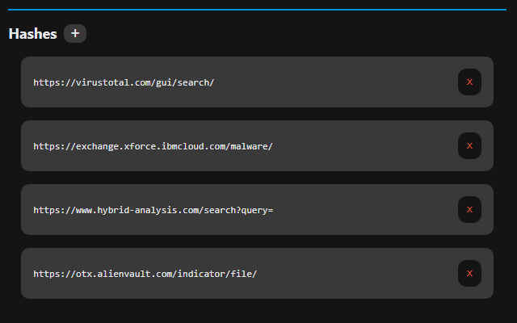Screen dimensions: 517x323
Task: Place cursor after 'query=' in hybrid-analysis URL
Action: pyautogui.click(x=274, y=210)
